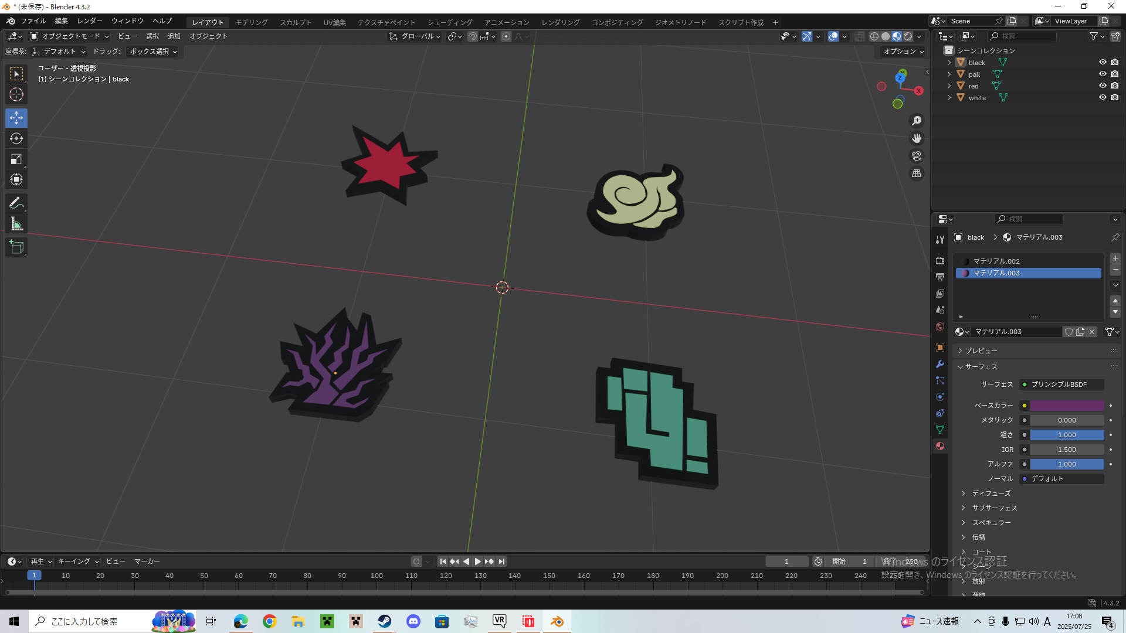Open the purple ベースカラー color swatch

tap(1067, 406)
